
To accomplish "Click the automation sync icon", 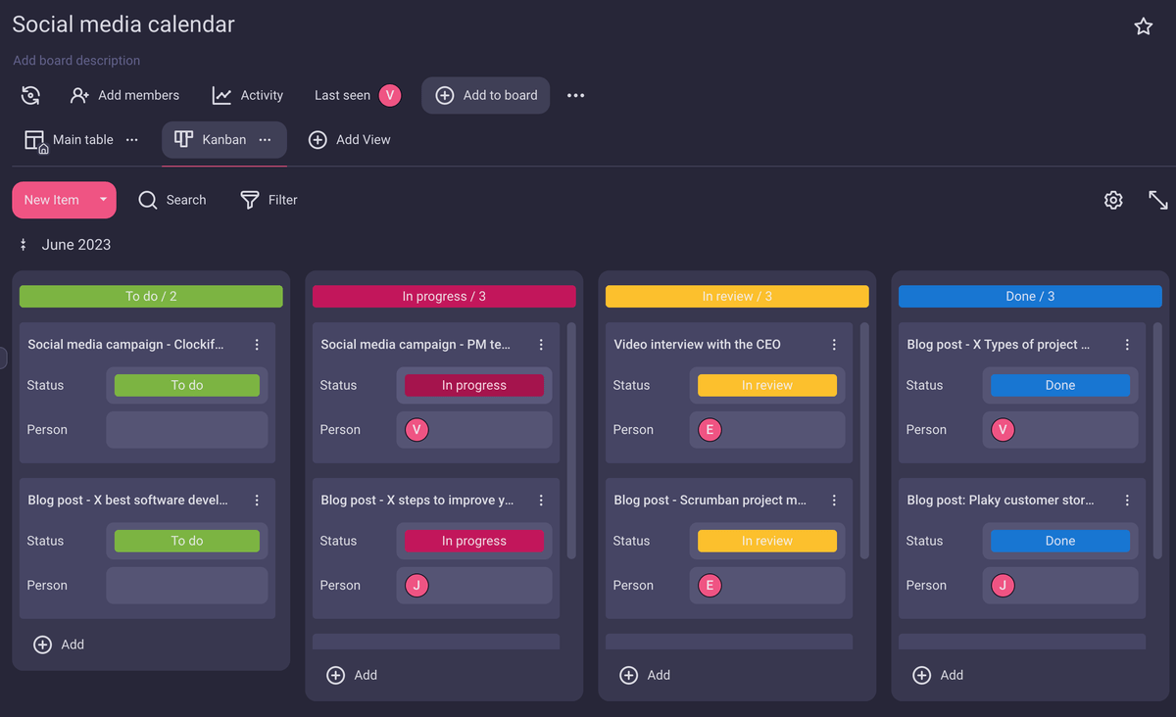I will [30, 95].
